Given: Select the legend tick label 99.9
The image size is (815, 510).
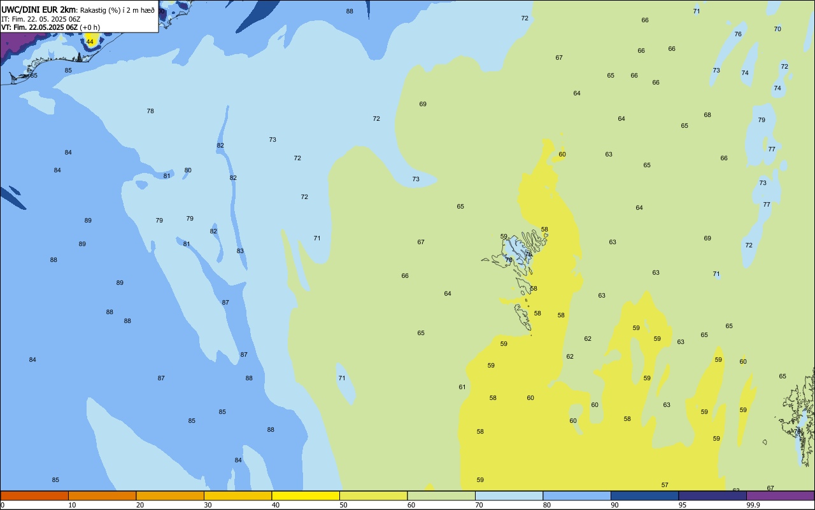Looking at the screenshot, I should (x=753, y=505).
